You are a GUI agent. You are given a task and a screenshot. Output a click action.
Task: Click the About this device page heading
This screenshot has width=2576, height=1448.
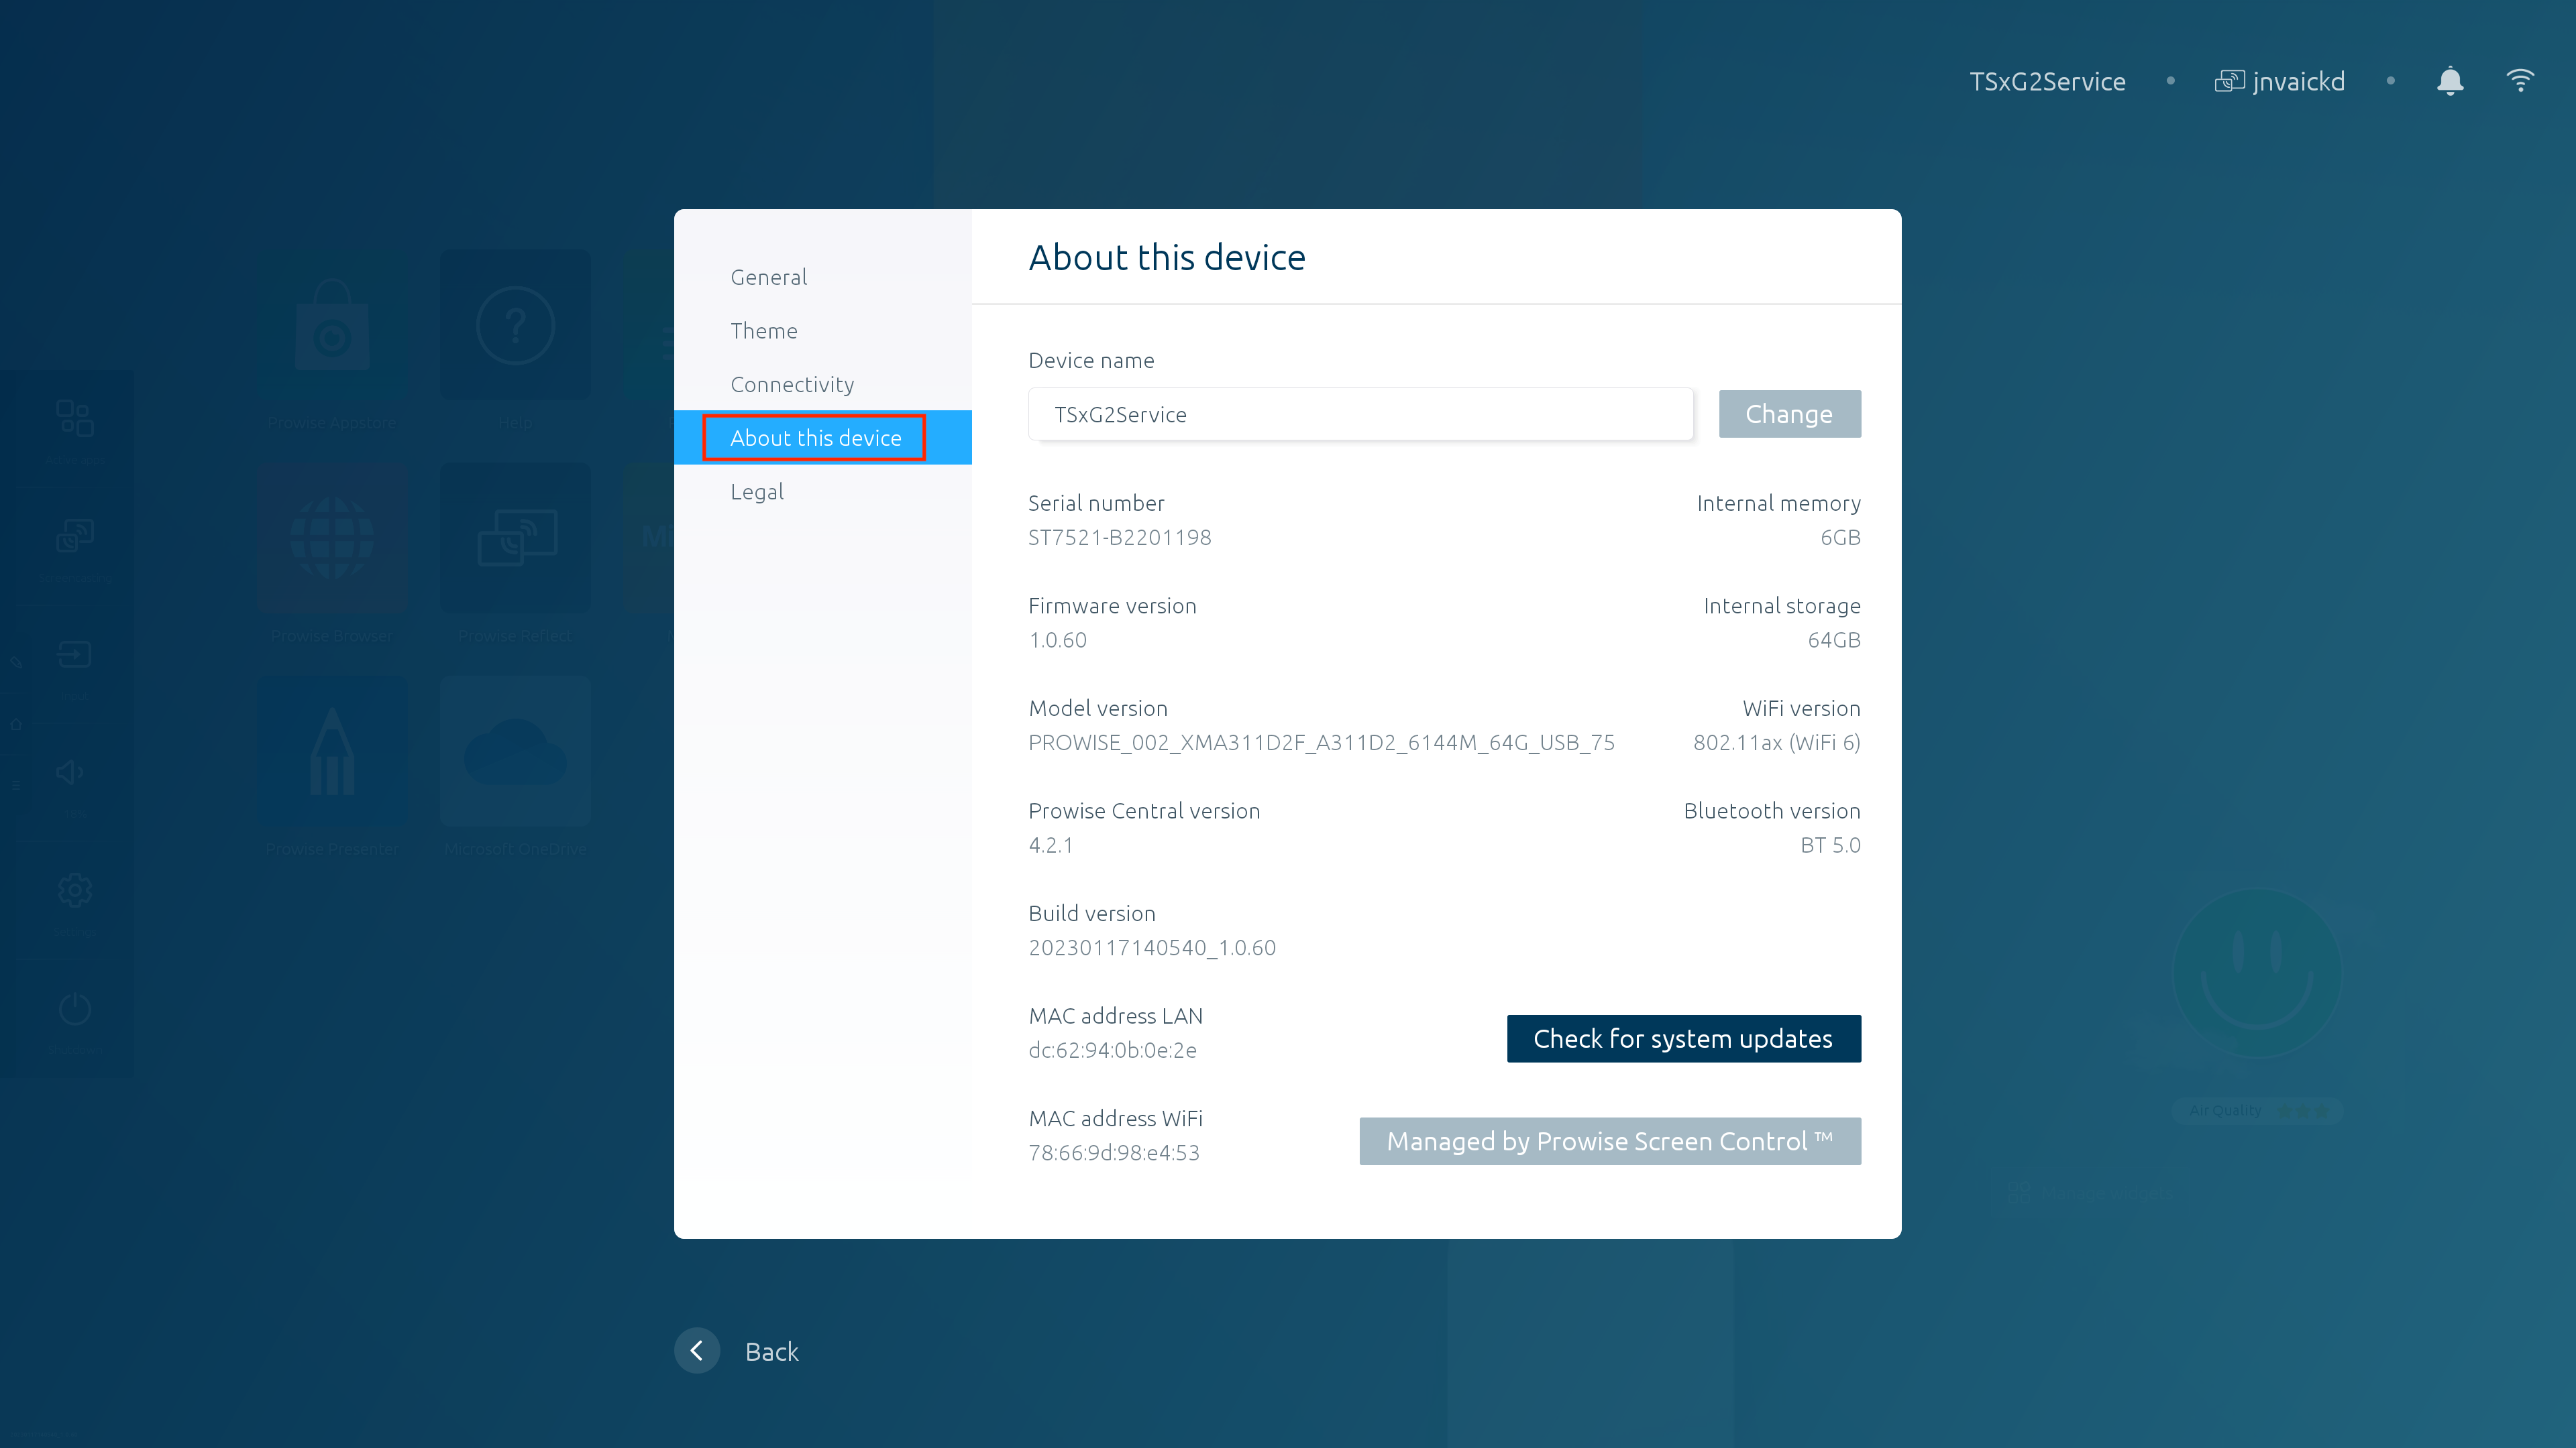(1167, 258)
